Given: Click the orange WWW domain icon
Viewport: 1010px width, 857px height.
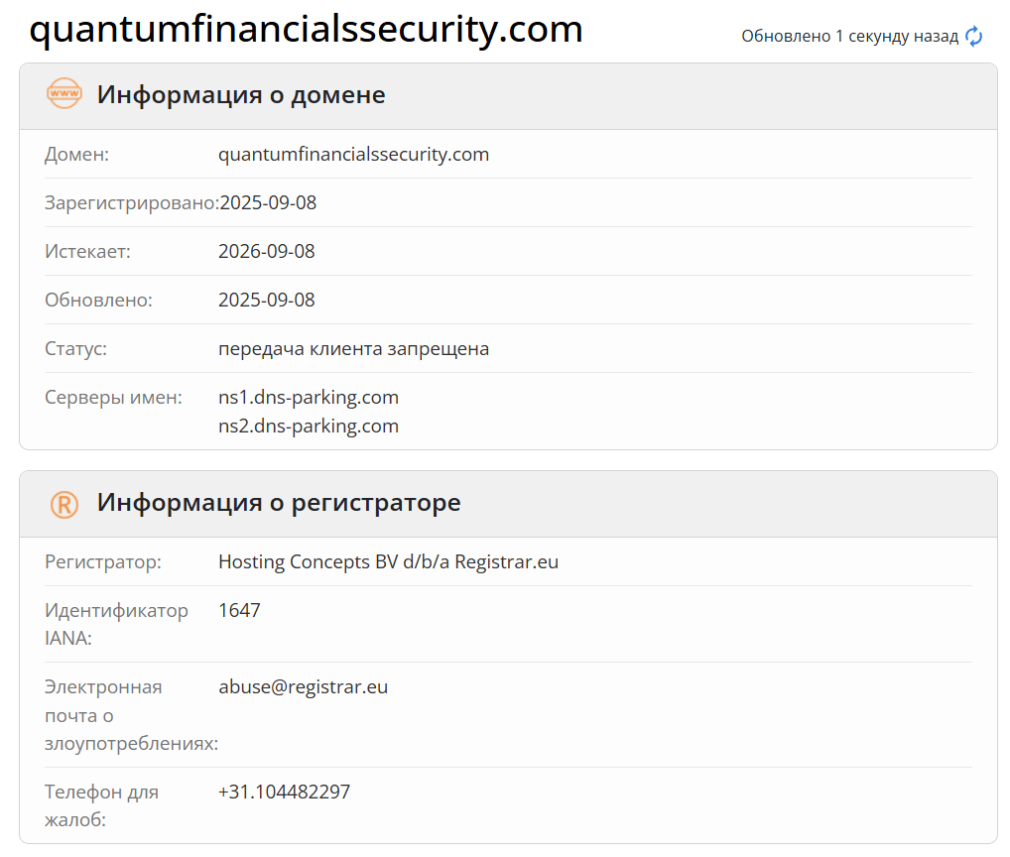Looking at the screenshot, I should point(64,94).
